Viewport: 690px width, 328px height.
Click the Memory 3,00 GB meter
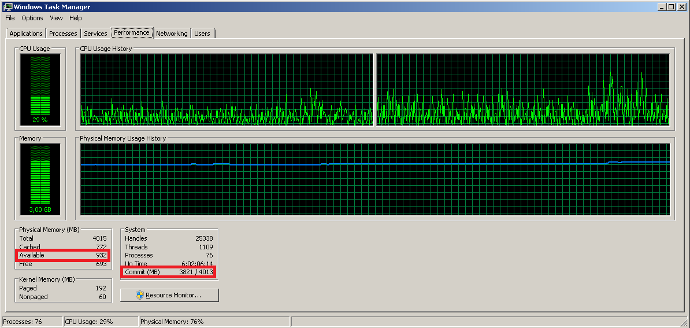pos(40,180)
